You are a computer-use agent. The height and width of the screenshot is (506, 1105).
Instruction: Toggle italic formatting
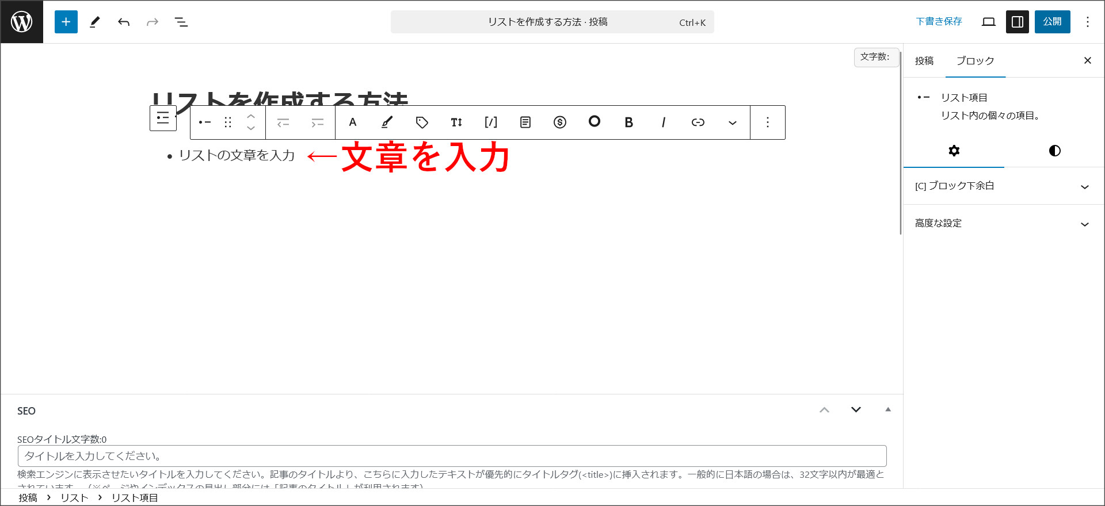(664, 122)
